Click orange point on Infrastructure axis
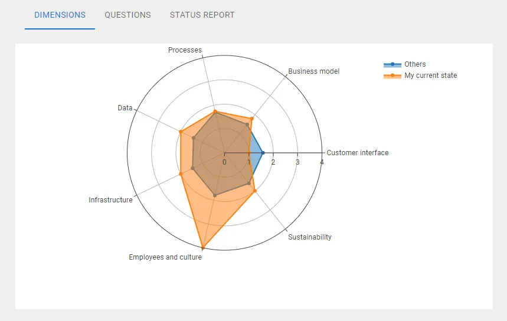This screenshot has height=321, width=507. (180, 174)
